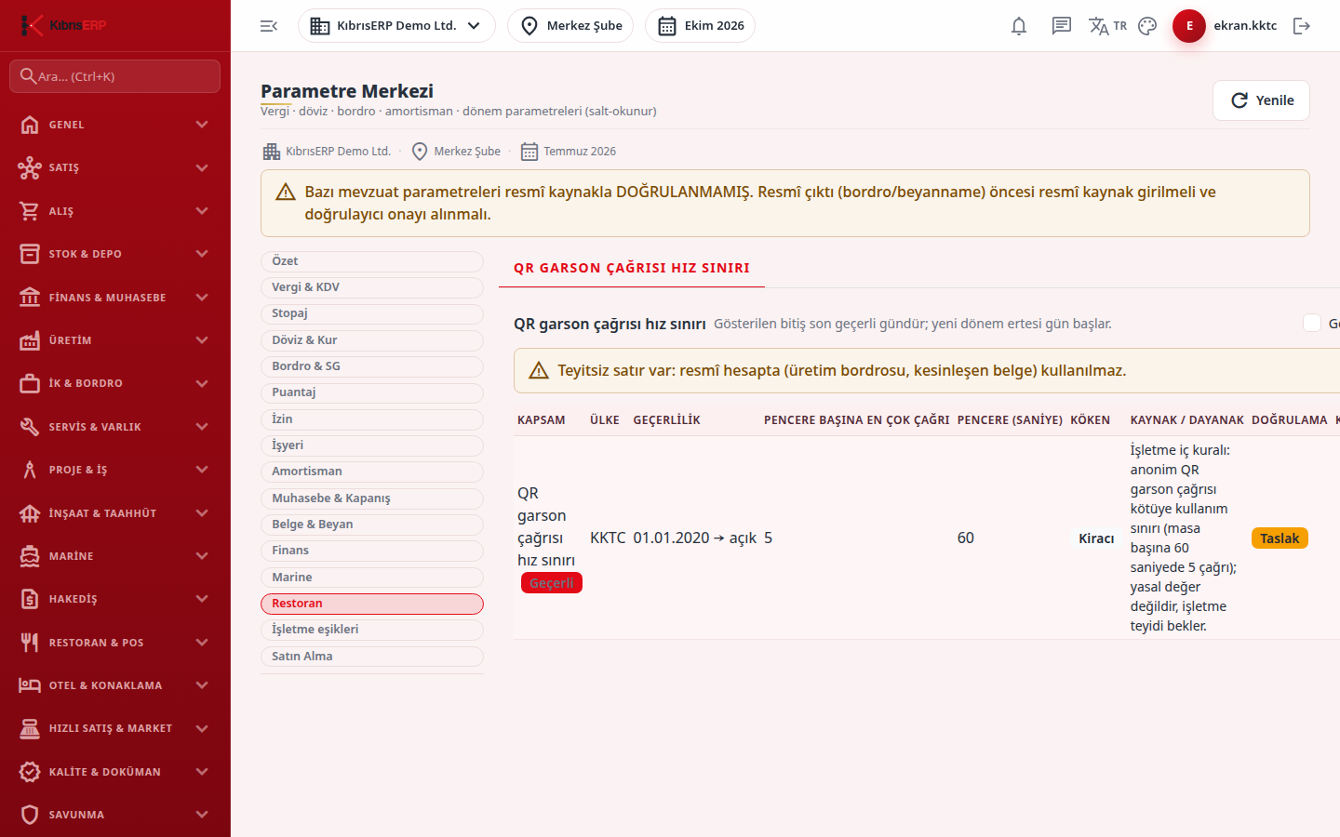The image size is (1340, 837).
Task: Select the Döviz & Kur category
Action: 372,340
